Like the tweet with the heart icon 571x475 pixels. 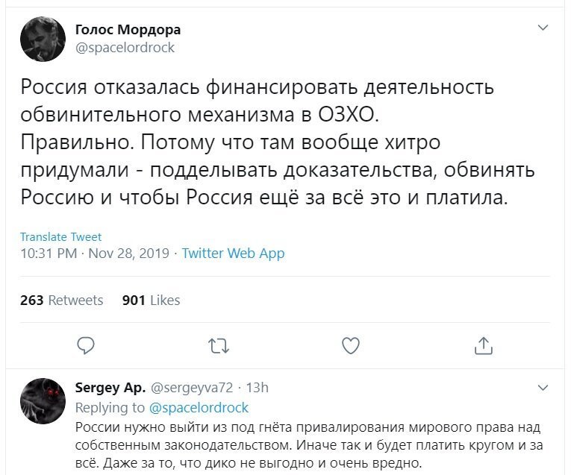tap(351, 345)
